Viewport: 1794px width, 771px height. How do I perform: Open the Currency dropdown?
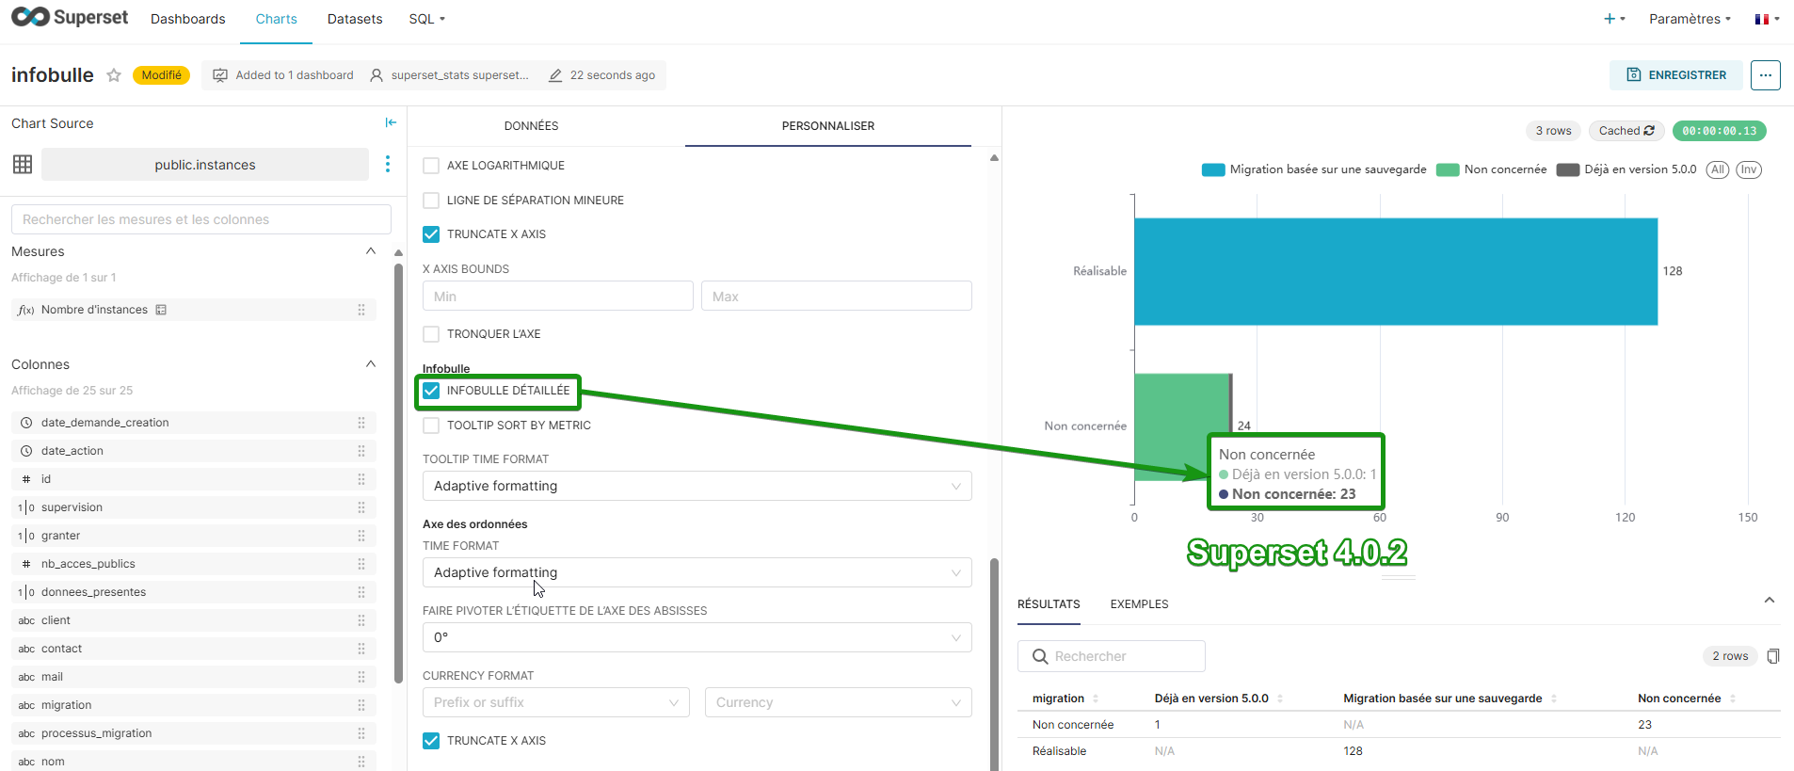(838, 702)
